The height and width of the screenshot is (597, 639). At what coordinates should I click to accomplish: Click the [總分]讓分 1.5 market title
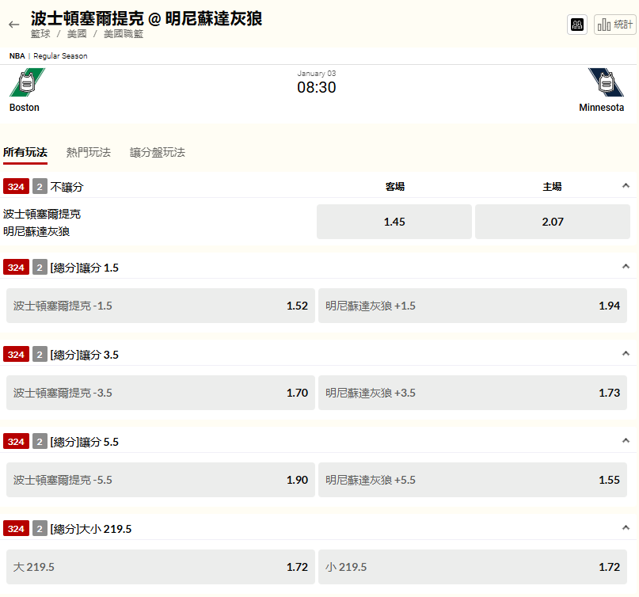point(85,268)
